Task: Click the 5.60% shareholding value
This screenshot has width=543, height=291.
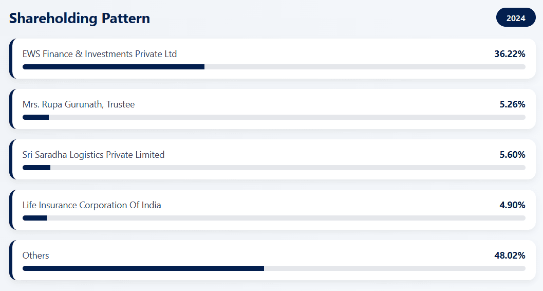Action: (512, 155)
